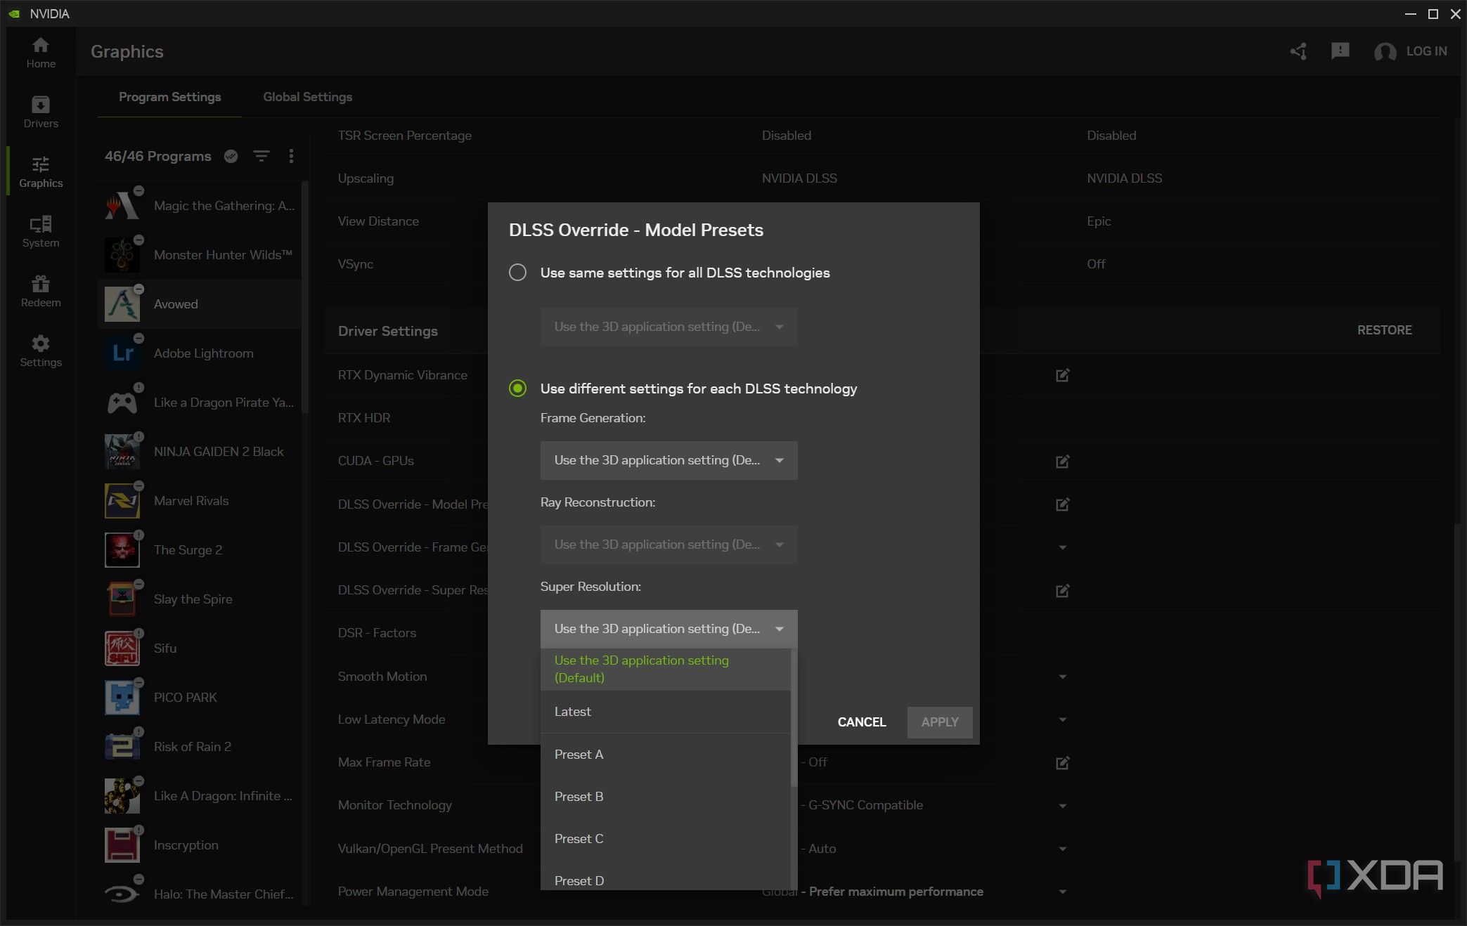Choose Preset C from the list
The image size is (1467, 926).
coord(665,839)
